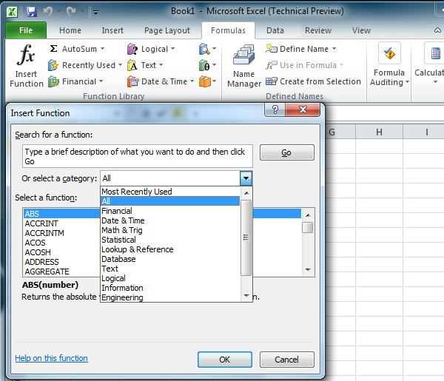Screen dimensions: 444x381
Task: Open Help on this function link
Action: pyautogui.click(x=51, y=358)
